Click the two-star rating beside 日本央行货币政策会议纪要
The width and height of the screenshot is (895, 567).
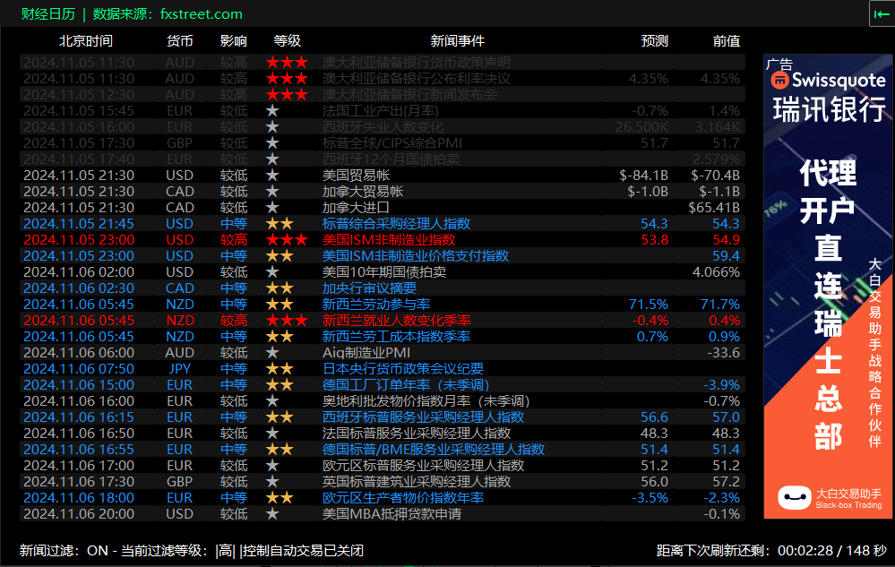click(281, 368)
